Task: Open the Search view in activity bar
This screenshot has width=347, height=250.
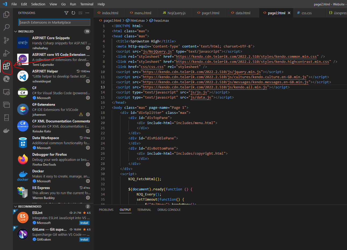Action: pyautogui.click(x=6, y=27)
